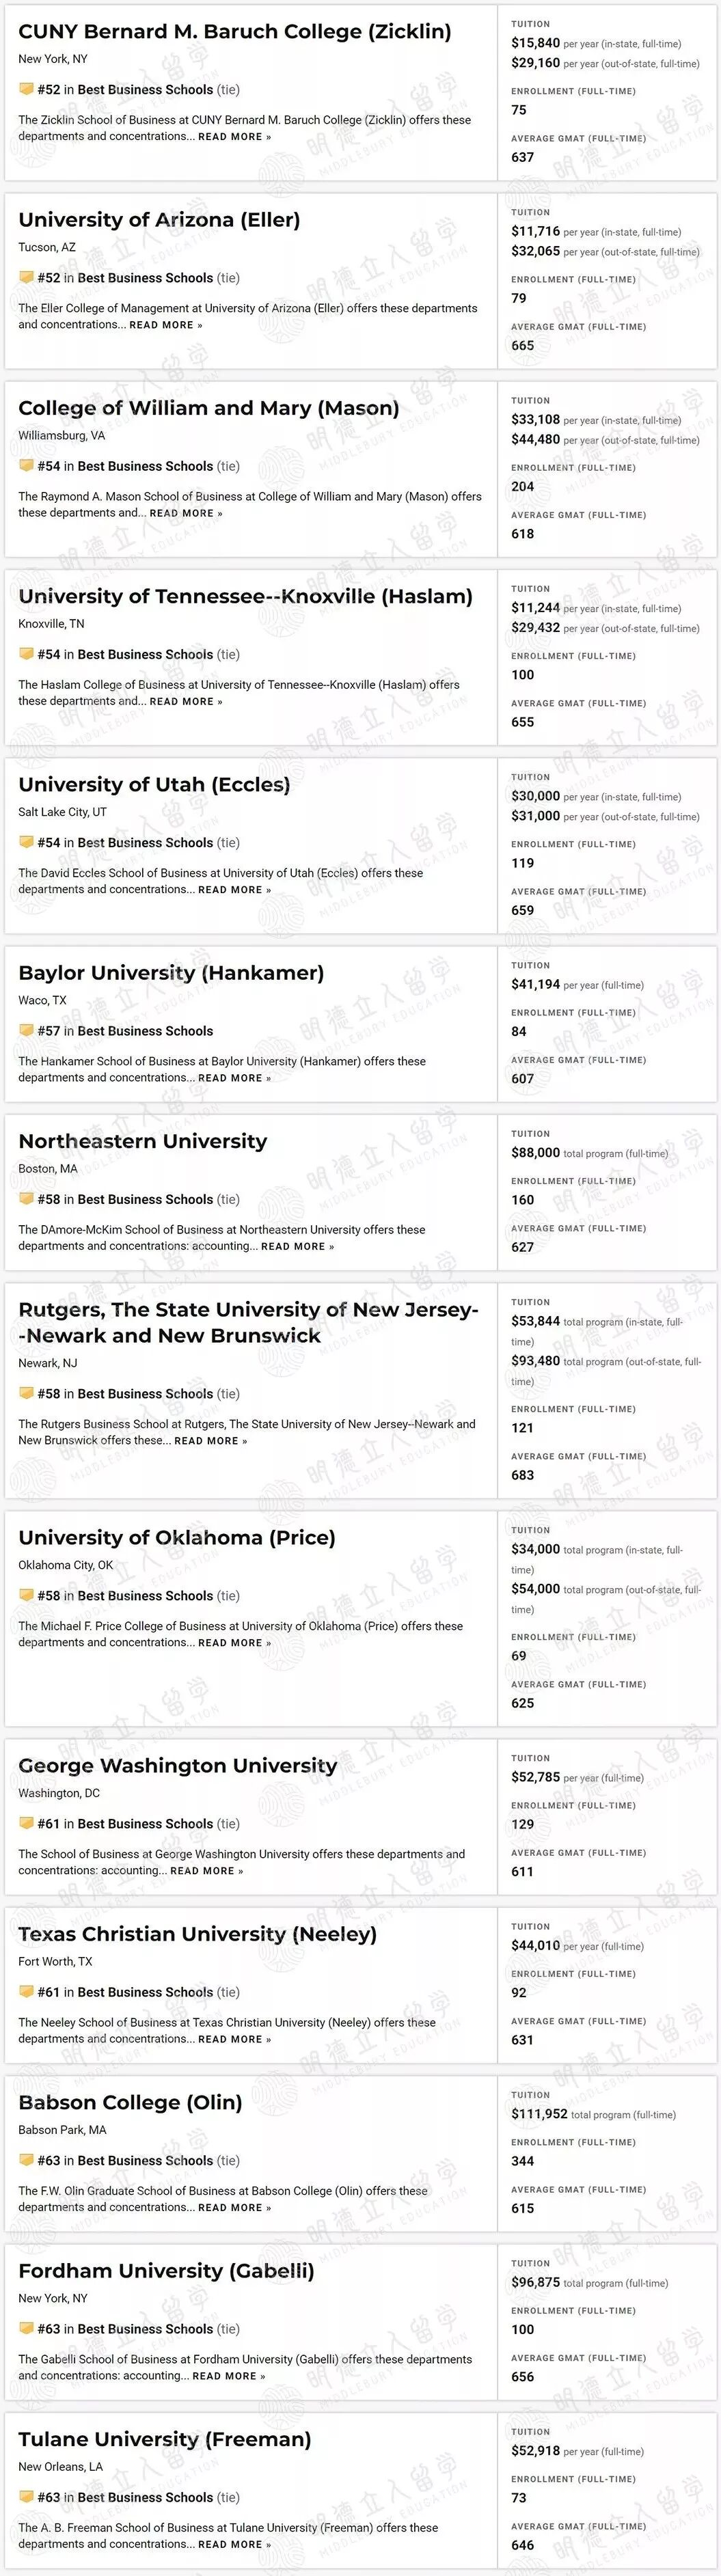
Task: Click the ranking badge for Baylor University #57
Action: (26, 1030)
